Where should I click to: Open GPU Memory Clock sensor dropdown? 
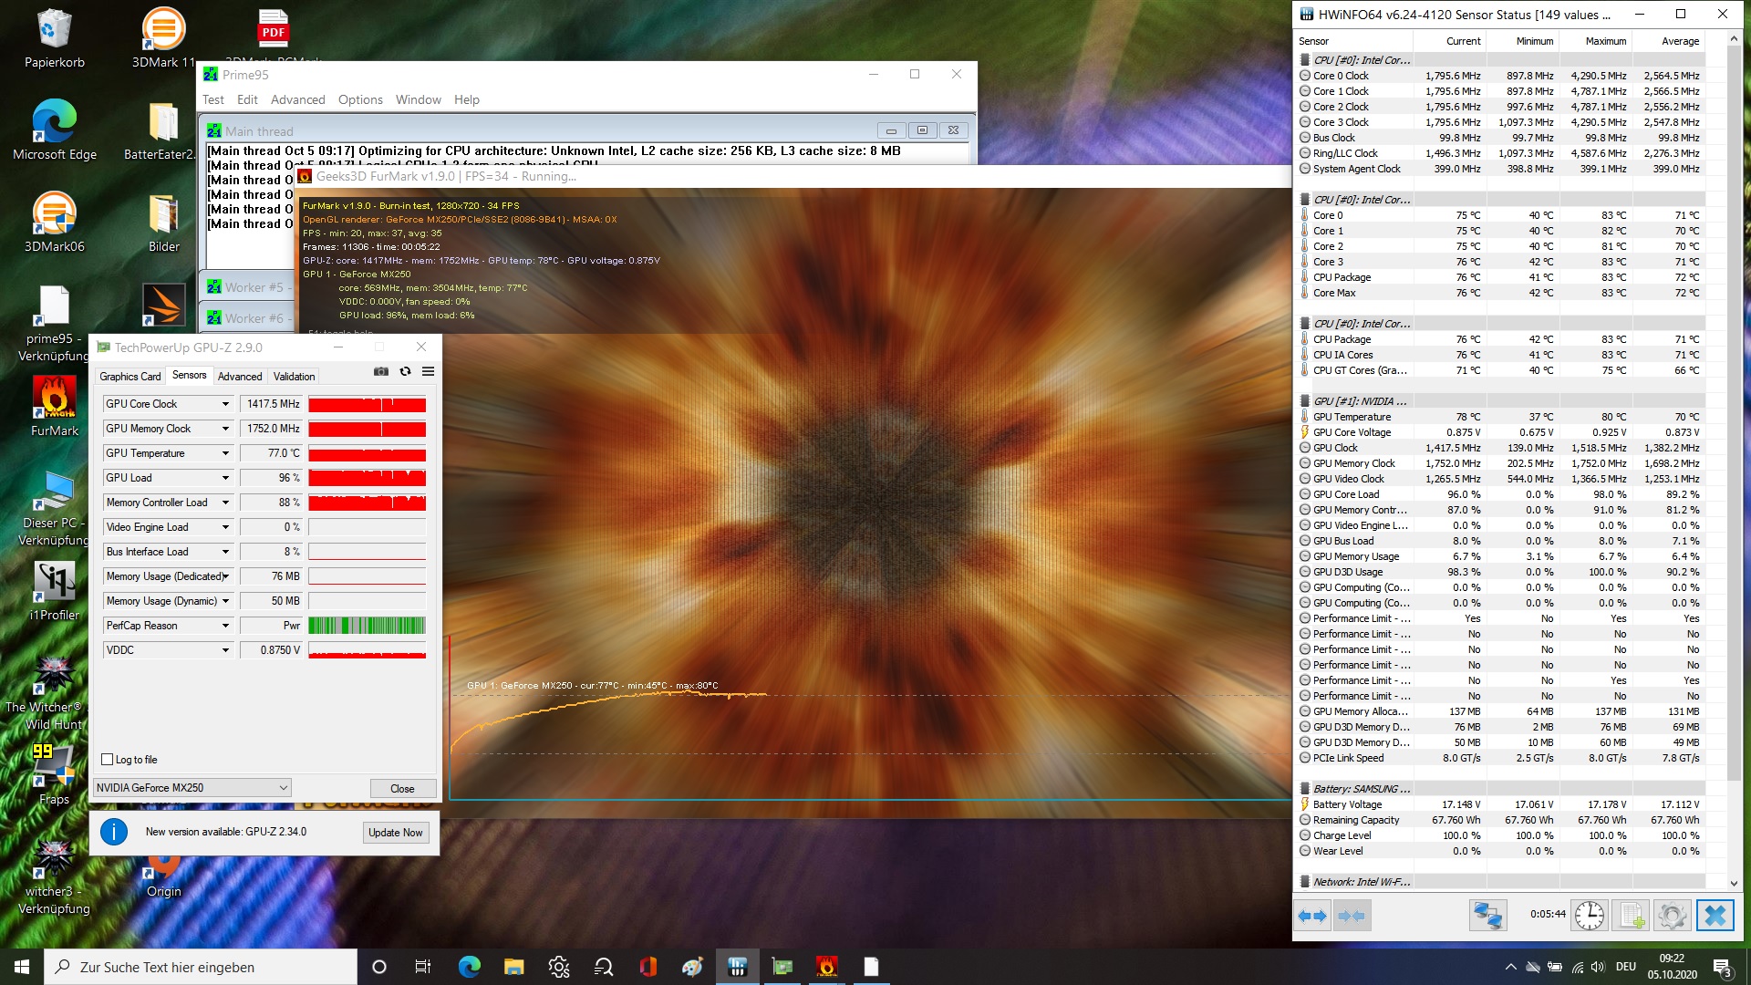coord(224,429)
